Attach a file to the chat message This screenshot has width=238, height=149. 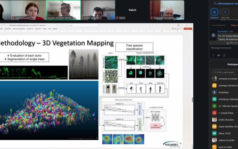click(224, 55)
